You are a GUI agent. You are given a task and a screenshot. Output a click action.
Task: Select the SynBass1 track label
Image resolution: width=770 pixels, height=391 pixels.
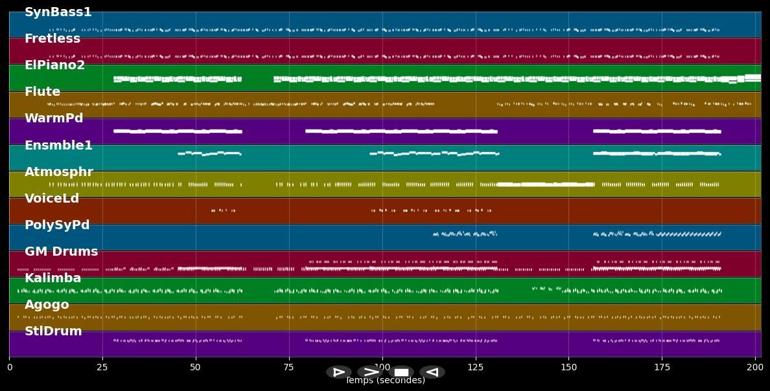58,12
